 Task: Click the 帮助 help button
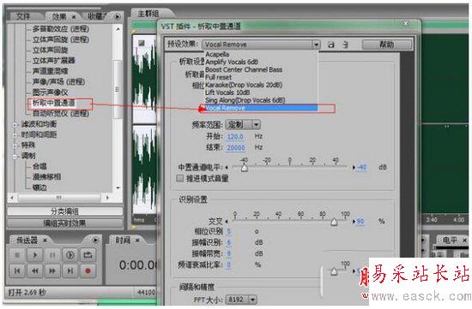click(x=386, y=45)
